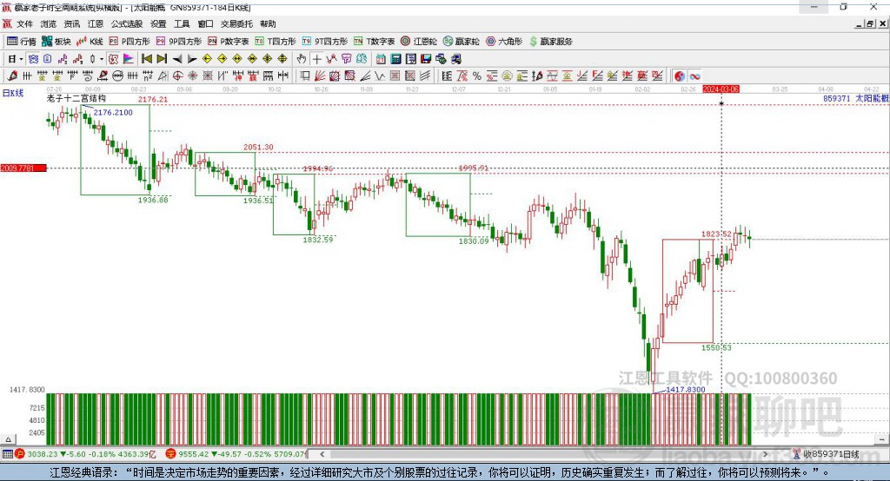Open the P四方形 tool
The image size is (890, 481).
[130, 42]
